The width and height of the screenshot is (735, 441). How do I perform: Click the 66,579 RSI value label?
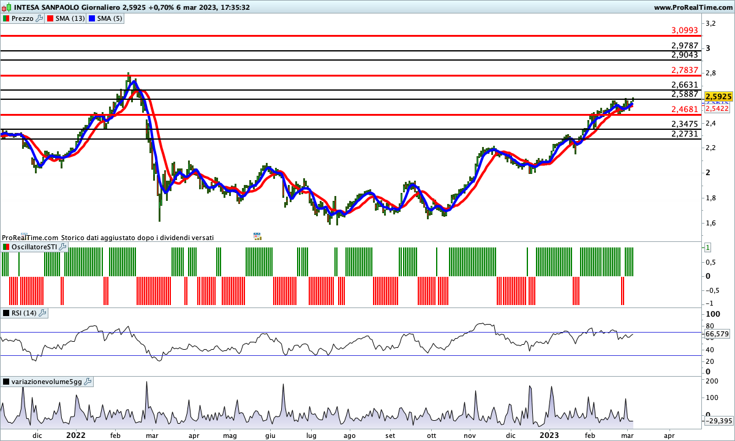(717, 334)
